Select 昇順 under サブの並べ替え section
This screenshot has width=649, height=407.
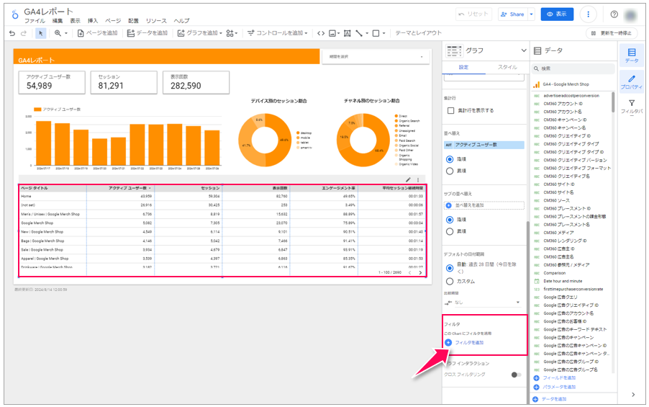click(x=450, y=231)
